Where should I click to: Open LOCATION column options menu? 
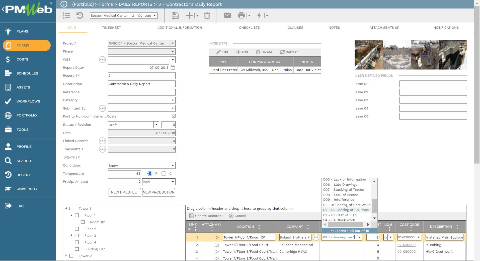pos(259,227)
